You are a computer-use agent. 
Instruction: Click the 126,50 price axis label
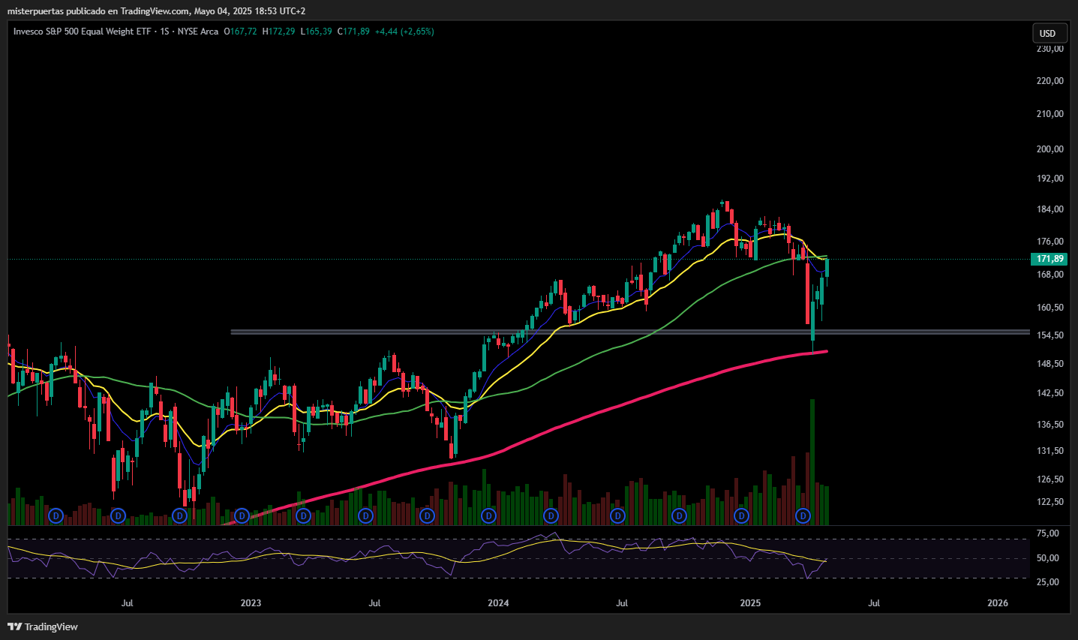[x=1049, y=479]
